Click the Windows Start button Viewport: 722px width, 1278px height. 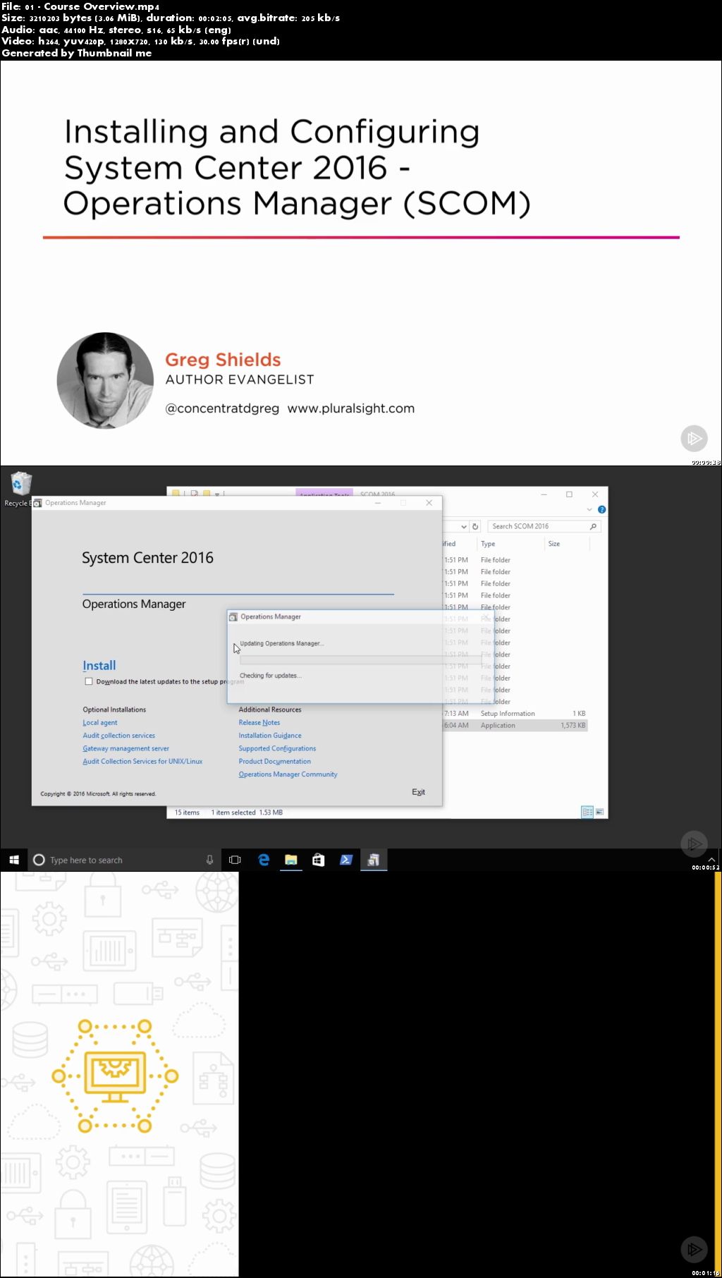[x=14, y=860]
